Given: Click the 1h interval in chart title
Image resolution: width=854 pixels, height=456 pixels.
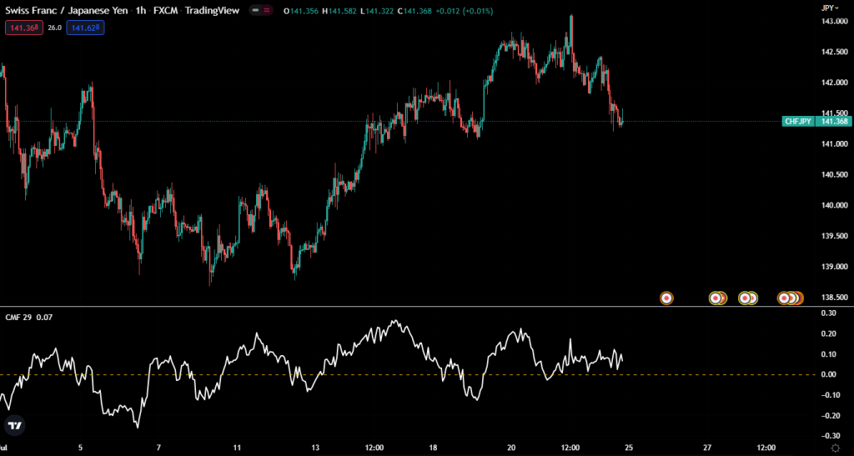Looking at the screenshot, I should pos(141,11).
